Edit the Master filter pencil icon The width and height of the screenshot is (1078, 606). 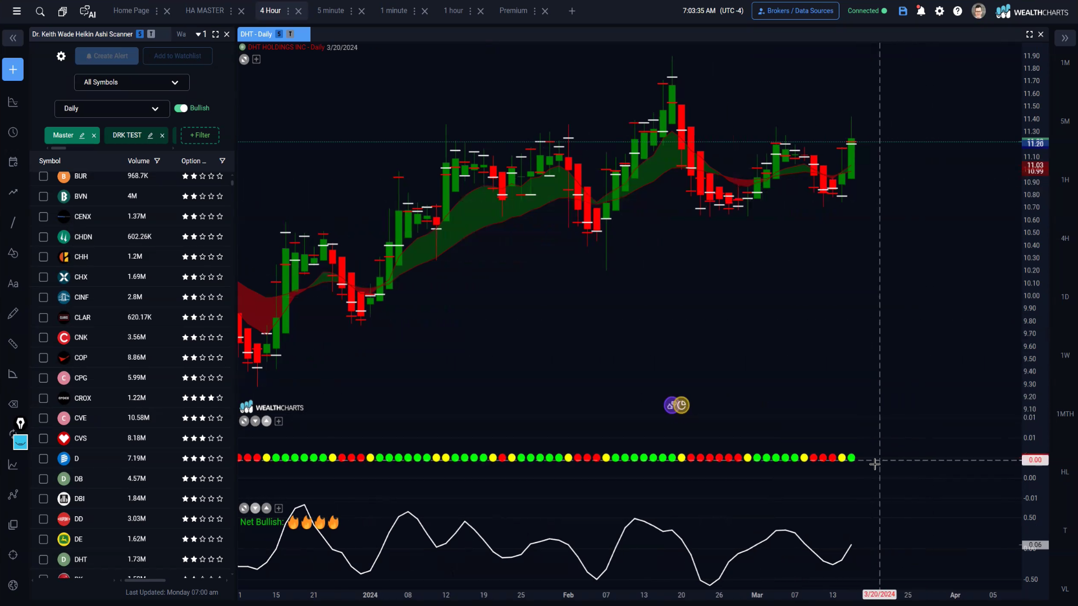(82, 136)
